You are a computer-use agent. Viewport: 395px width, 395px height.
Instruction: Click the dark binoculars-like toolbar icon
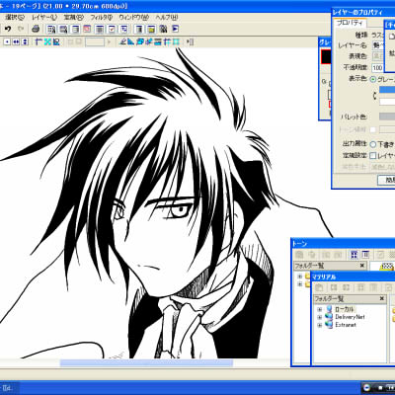point(164,29)
